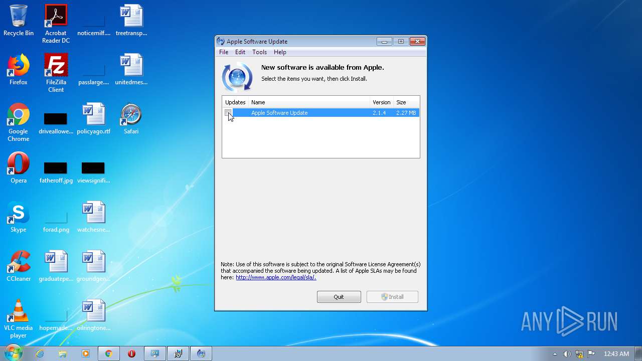Select the unitedmes Word document icon
Viewport: 642px width, 361px height.
[131, 69]
